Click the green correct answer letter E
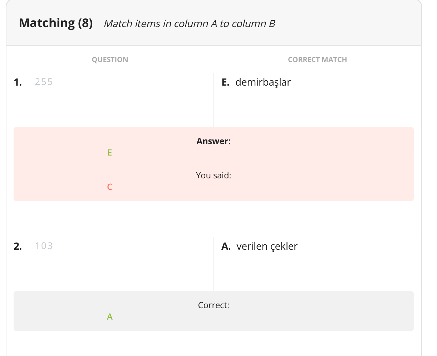 (x=110, y=153)
